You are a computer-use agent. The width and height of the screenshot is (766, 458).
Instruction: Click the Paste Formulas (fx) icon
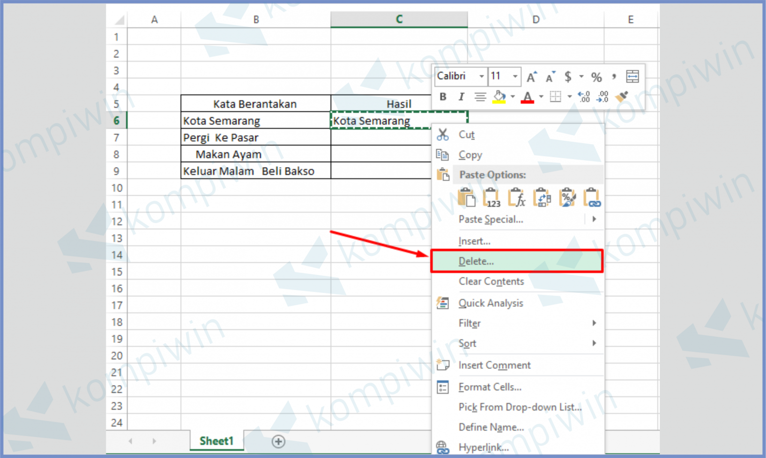pos(517,197)
